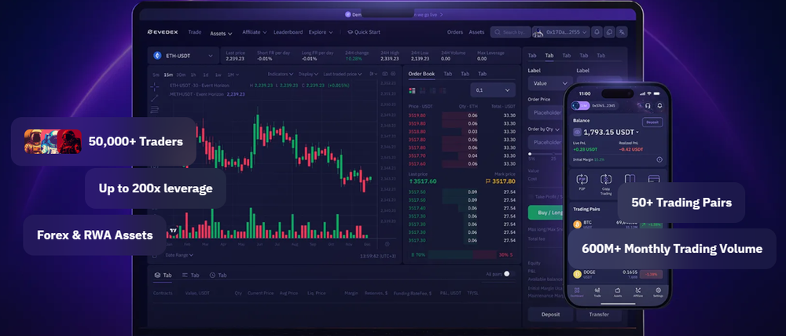
Task: Select the 5m timeframe
Action: pyautogui.click(x=156, y=75)
